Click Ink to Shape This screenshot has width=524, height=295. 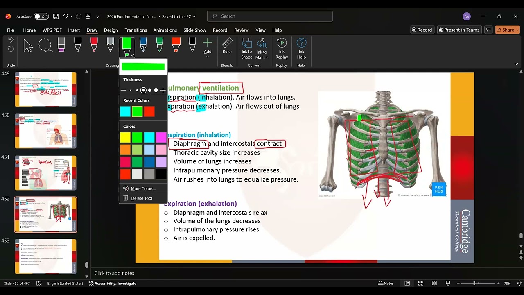(x=247, y=48)
